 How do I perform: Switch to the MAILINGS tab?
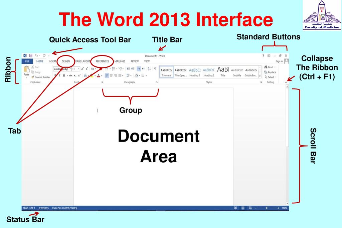point(120,61)
